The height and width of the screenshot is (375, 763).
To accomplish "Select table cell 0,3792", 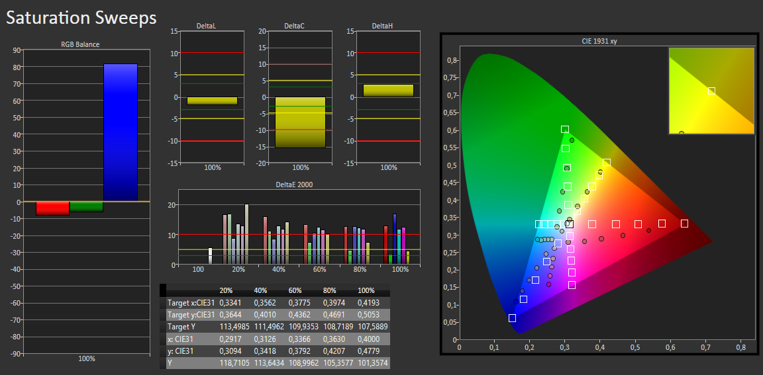I will 298,351.
